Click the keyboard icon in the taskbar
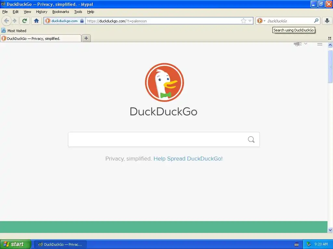This screenshot has height=249, width=333. [x=297, y=244]
